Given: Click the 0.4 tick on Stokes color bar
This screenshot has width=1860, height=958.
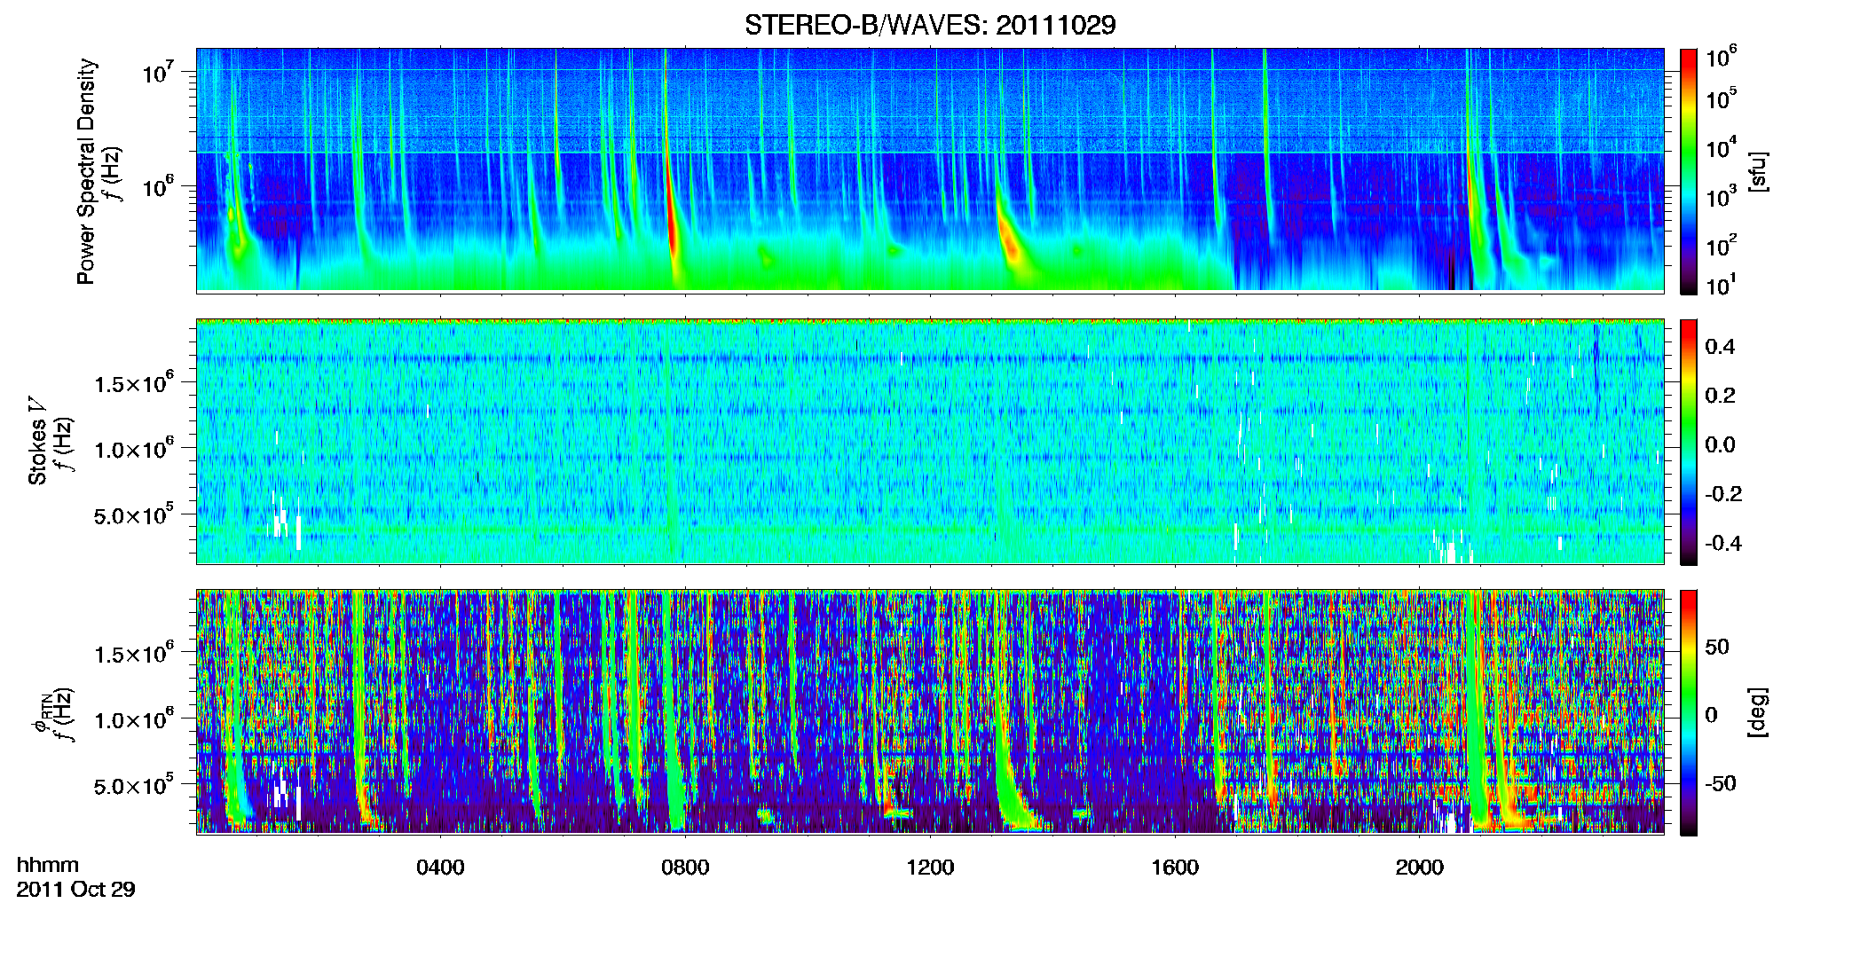Looking at the screenshot, I should point(1719,347).
